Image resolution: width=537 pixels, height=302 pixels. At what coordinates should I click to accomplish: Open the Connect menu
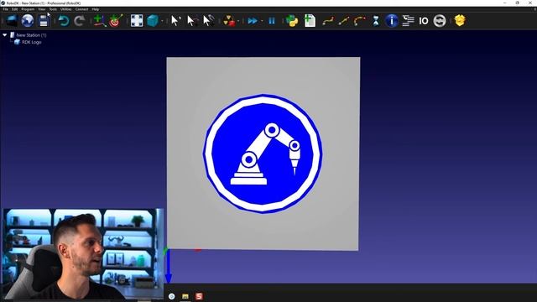coord(81,9)
